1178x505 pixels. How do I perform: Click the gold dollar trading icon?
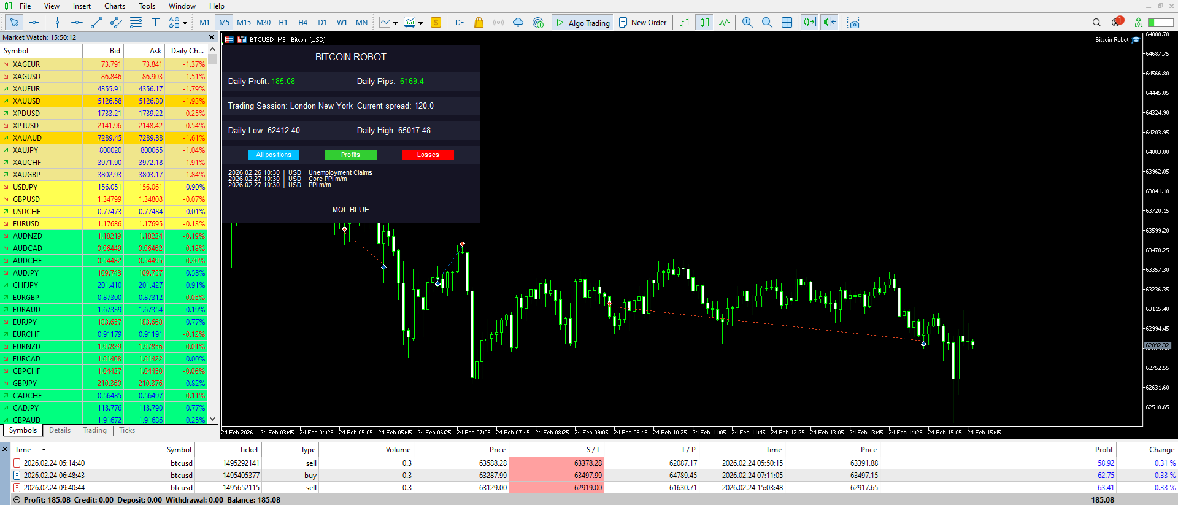[436, 23]
